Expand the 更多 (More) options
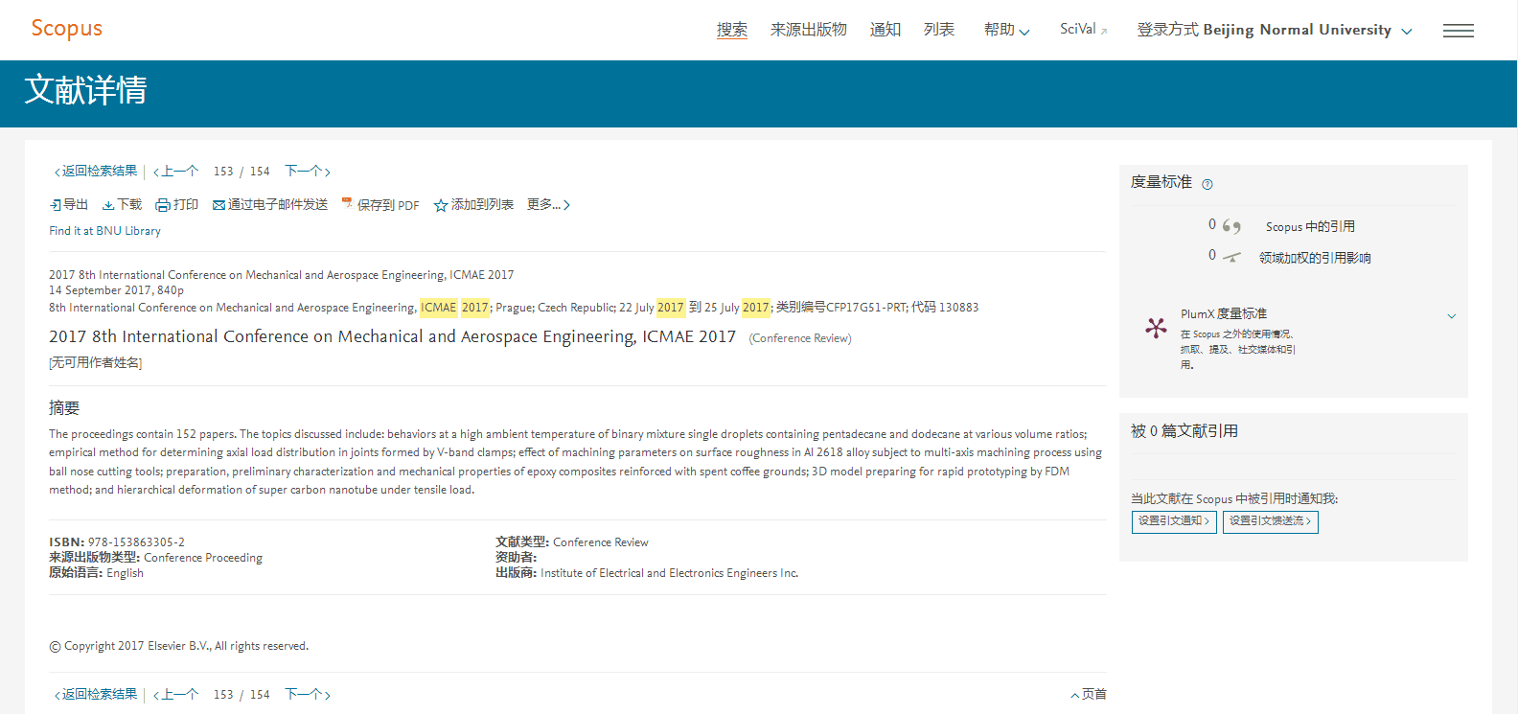This screenshot has height=714, width=1518. coord(548,205)
